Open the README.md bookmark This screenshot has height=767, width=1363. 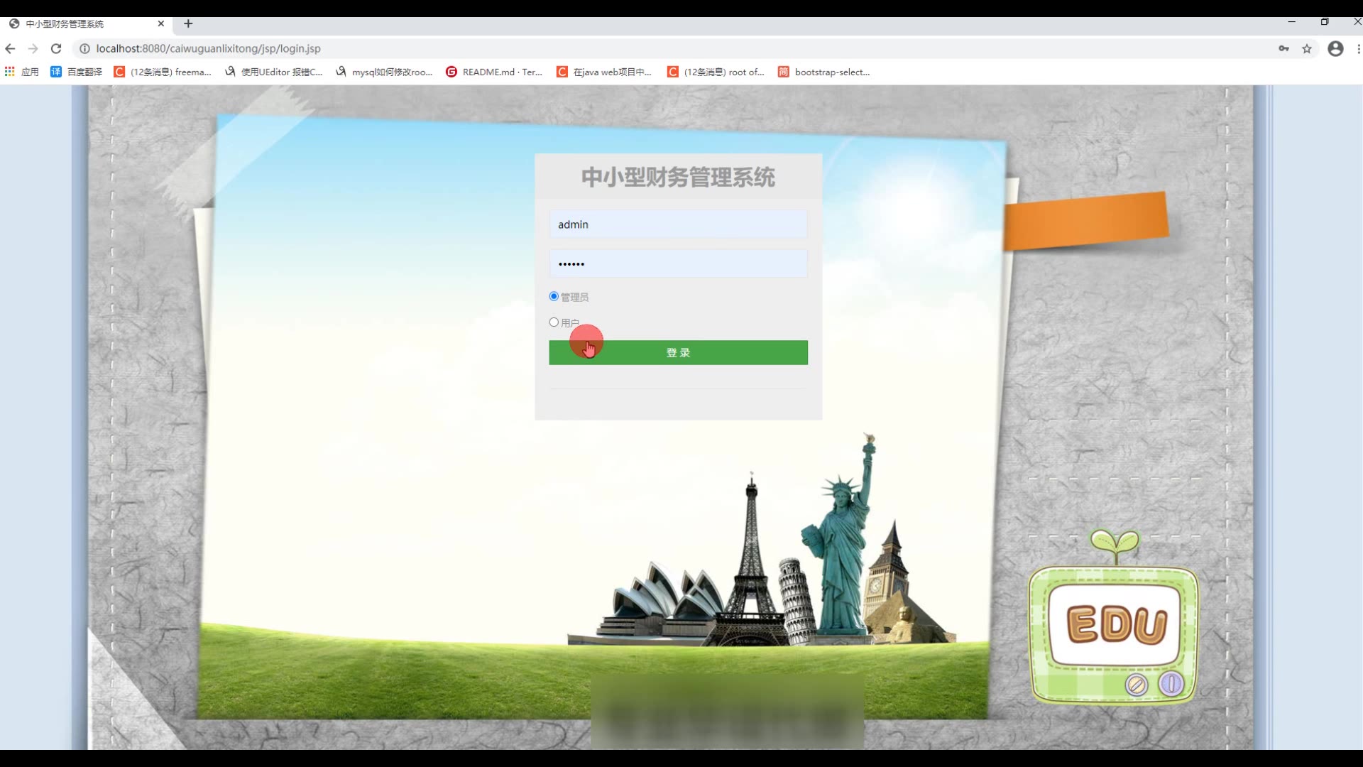click(494, 72)
